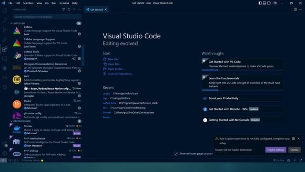Click the remote window indicator in status bar
Screen dimensions: 305x172
point(3,161)
